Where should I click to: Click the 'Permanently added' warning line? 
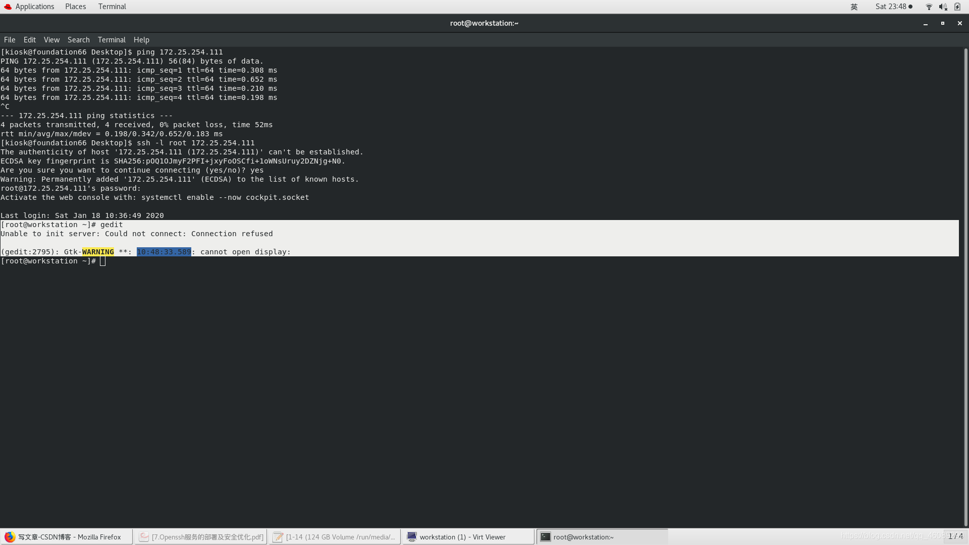[180, 179]
